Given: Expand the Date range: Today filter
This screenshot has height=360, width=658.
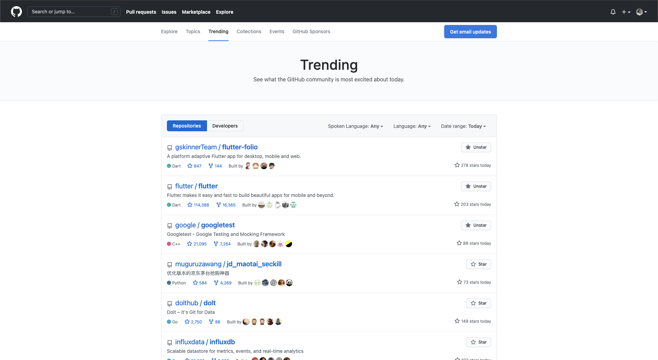Looking at the screenshot, I should coord(463,126).
